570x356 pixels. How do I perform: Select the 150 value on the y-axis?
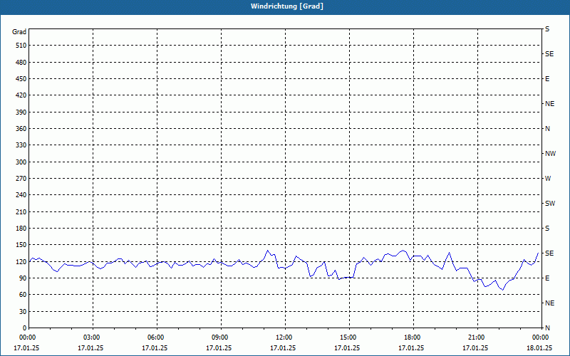[21, 245]
